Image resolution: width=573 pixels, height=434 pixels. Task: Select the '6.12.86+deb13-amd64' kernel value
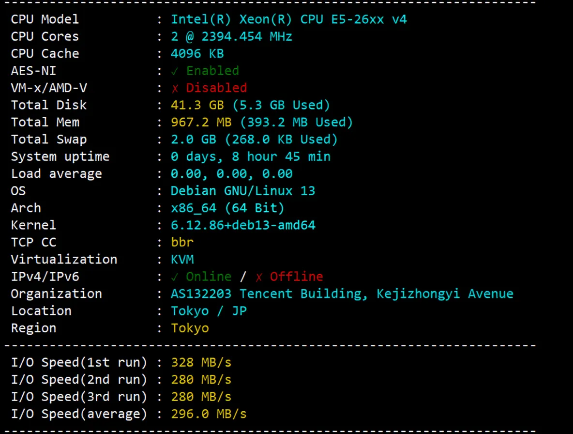coord(243,225)
